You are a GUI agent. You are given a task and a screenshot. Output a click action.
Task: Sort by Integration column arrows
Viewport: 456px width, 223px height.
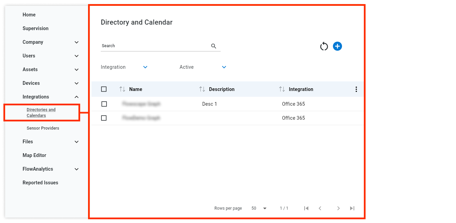(282, 89)
